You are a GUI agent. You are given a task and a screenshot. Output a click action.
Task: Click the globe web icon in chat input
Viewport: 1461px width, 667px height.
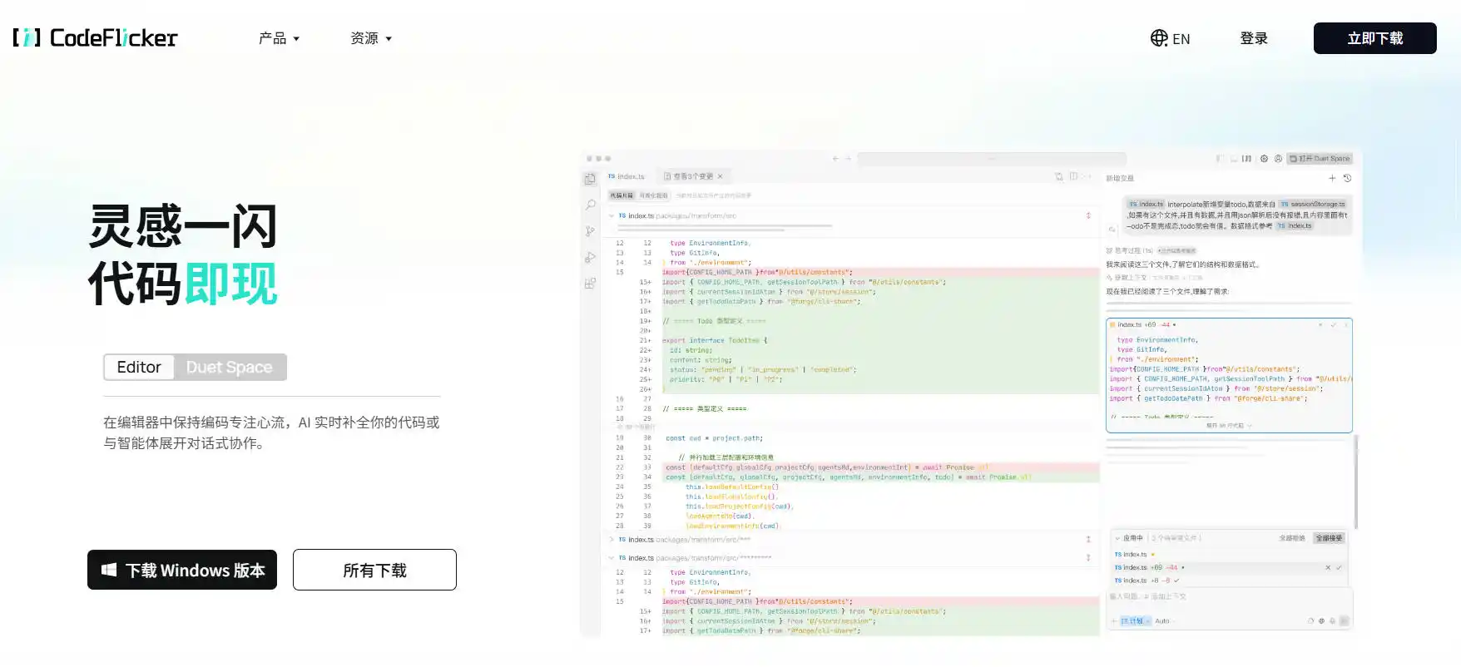(1321, 620)
